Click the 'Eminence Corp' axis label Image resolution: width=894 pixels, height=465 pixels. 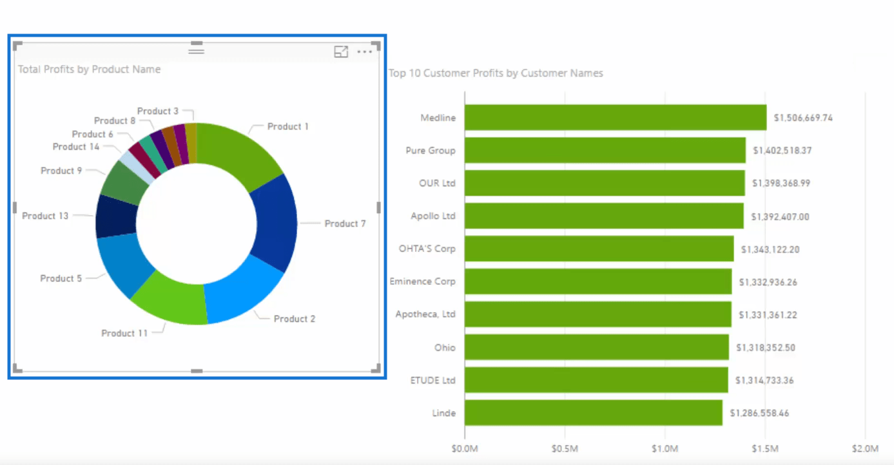pyautogui.click(x=423, y=281)
